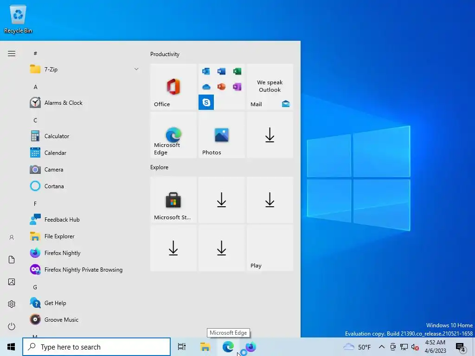This screenshot has width=475, height=356.
Task: Click the Play tile
Action: pos(270,248)
